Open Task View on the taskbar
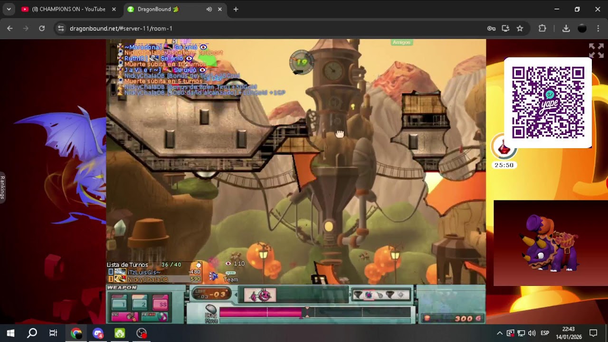 [53, 333]
